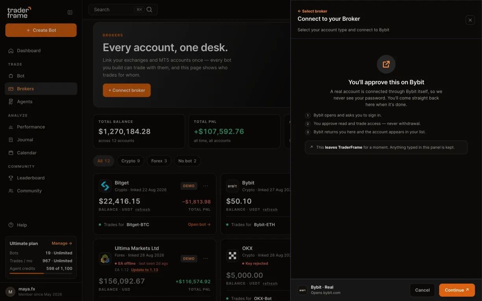
Task: Open Dashboard from the sidebar
Action: [x=41, y=51]
